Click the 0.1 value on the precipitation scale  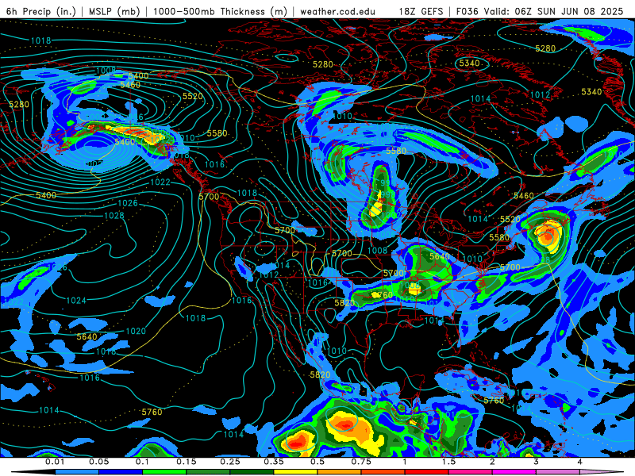142,462
